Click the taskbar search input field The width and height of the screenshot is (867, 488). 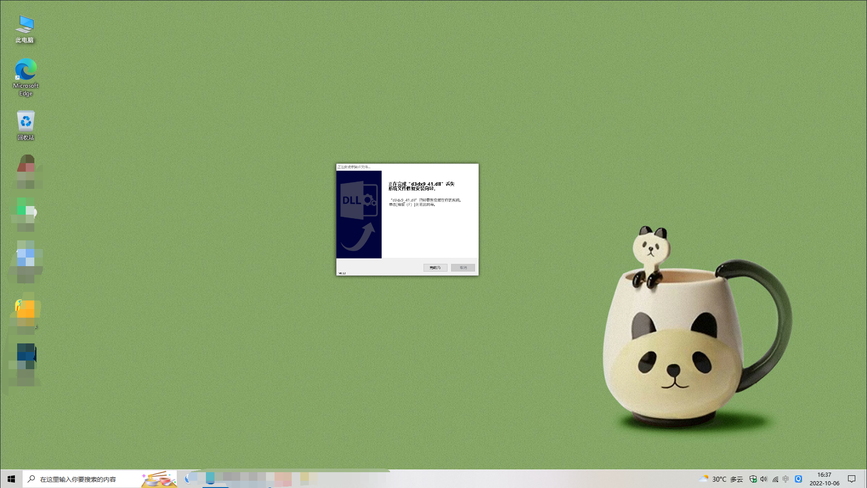[86, 479]
